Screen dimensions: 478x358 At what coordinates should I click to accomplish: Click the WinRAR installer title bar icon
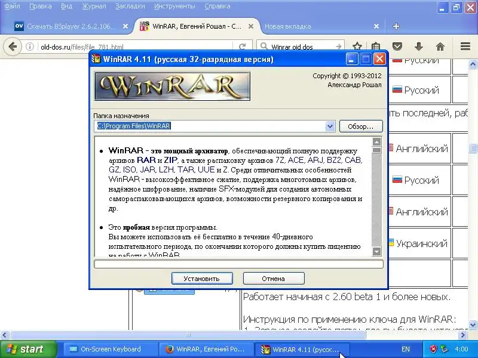pyautogui.click(x=96, y=58)
